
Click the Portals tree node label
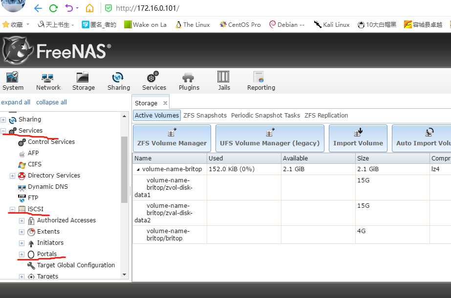(x=47, y=254)
